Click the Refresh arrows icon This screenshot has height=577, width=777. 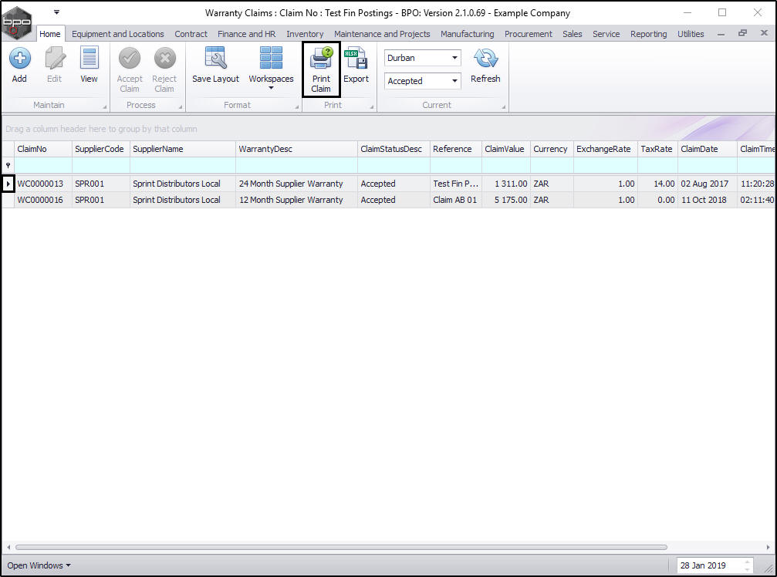(485, 59)
